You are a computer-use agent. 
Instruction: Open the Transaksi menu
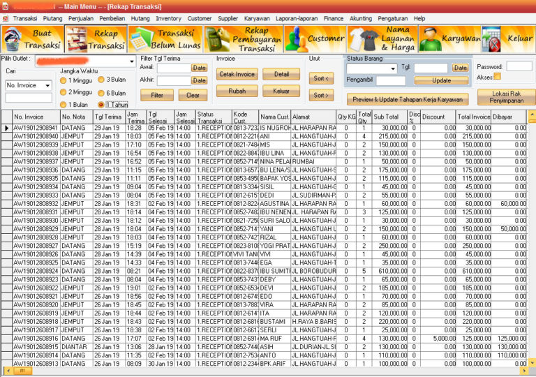coord(25,18)
